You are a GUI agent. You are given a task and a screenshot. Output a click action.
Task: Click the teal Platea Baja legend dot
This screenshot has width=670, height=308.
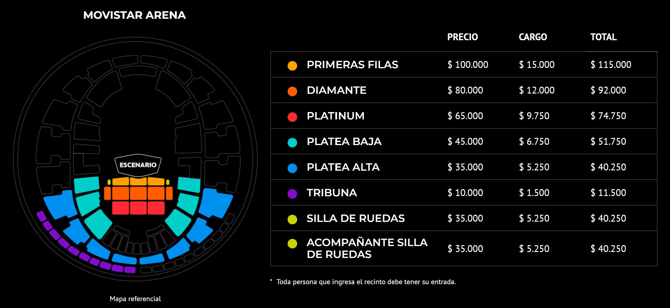tap(292, 142)
